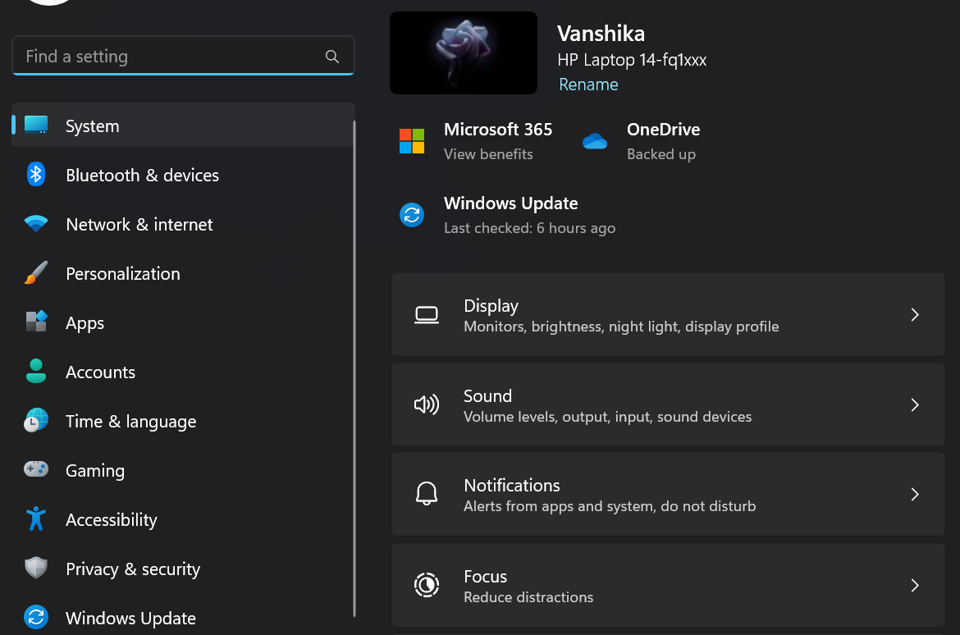Click the Personalization paintbrush icon
Image resolution: width=960 pixels, height=635 pixels.
(36, 273)
